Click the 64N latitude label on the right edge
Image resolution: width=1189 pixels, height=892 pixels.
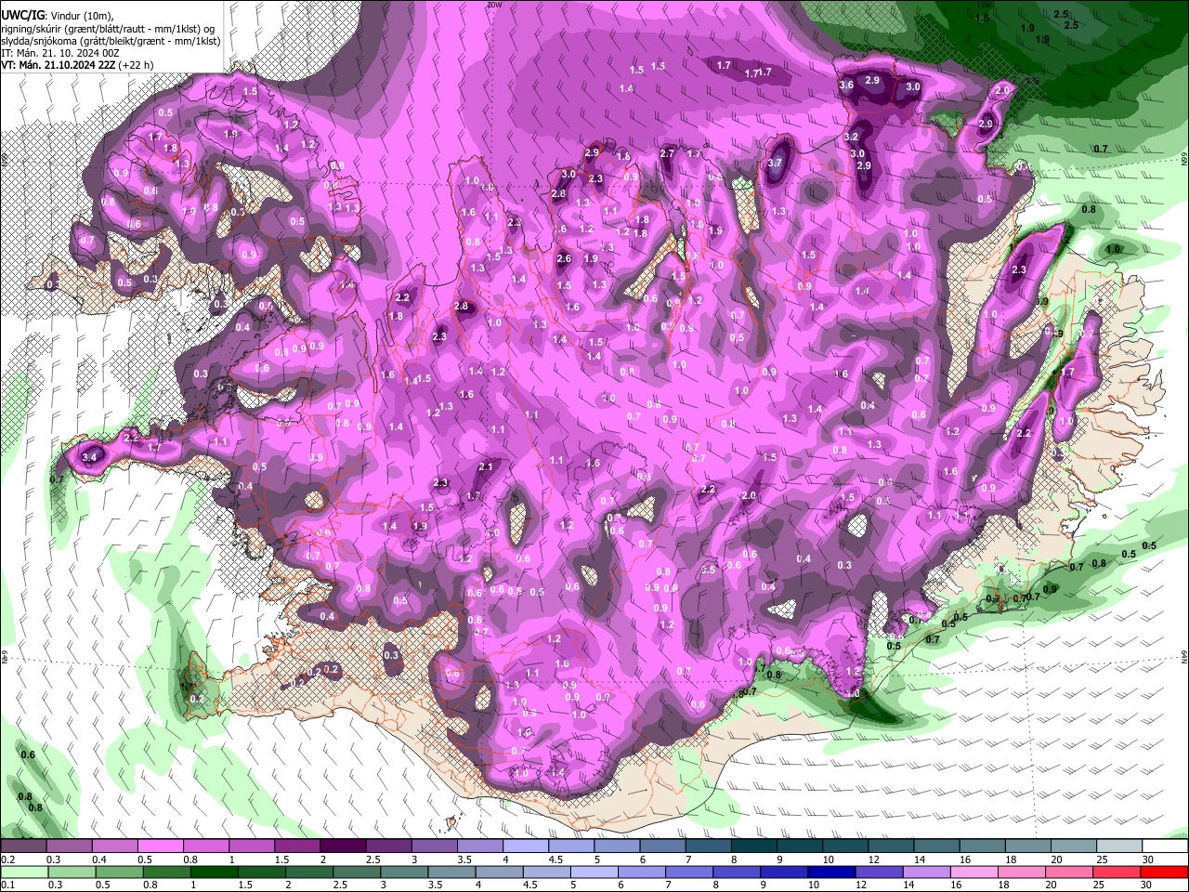(1184, 656)
